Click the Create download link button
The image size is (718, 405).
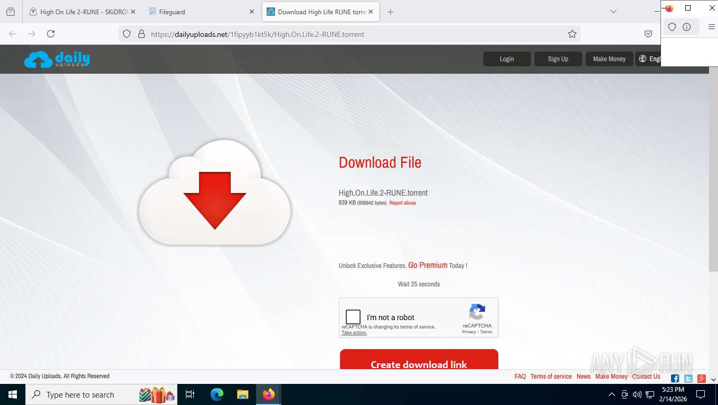(419, 359)
